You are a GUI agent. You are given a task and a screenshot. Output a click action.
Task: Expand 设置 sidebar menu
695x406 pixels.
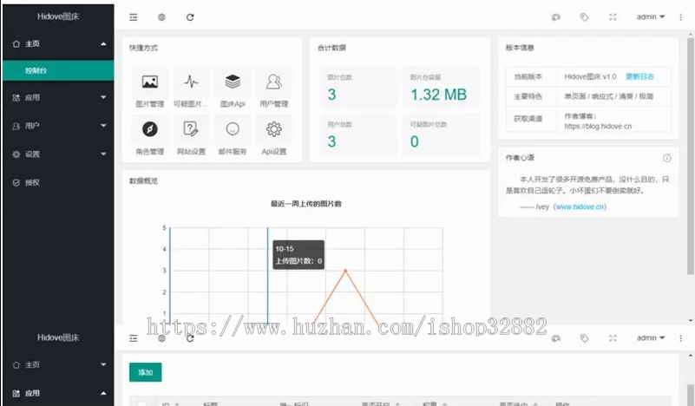click(103, 154)
